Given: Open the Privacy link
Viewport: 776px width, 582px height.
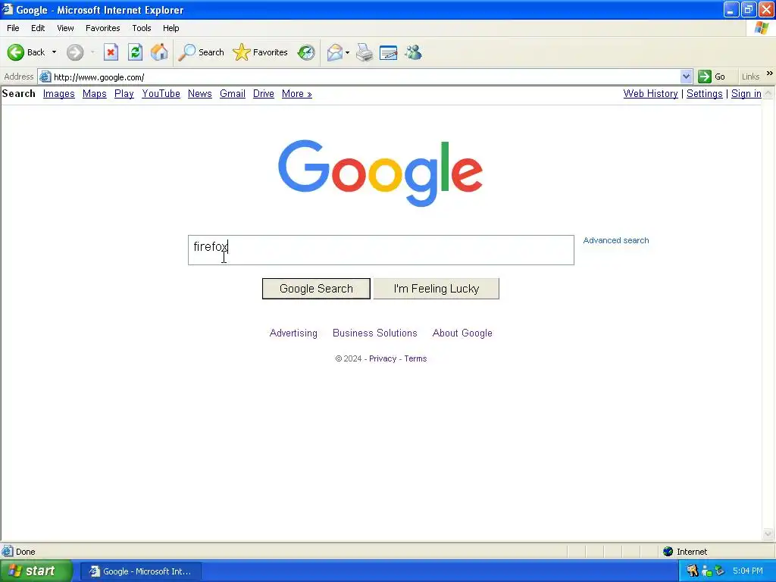Looking at the screenshot, I should click(x=383, y=358).
